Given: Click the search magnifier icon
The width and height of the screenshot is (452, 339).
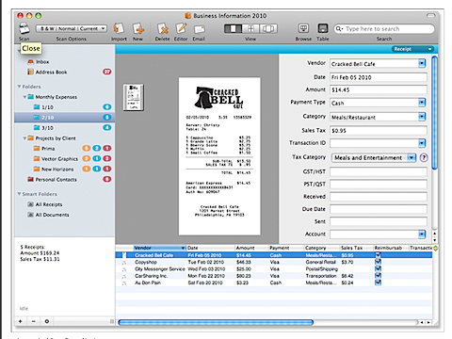Looking at the screenshot, I should (339, 29).
